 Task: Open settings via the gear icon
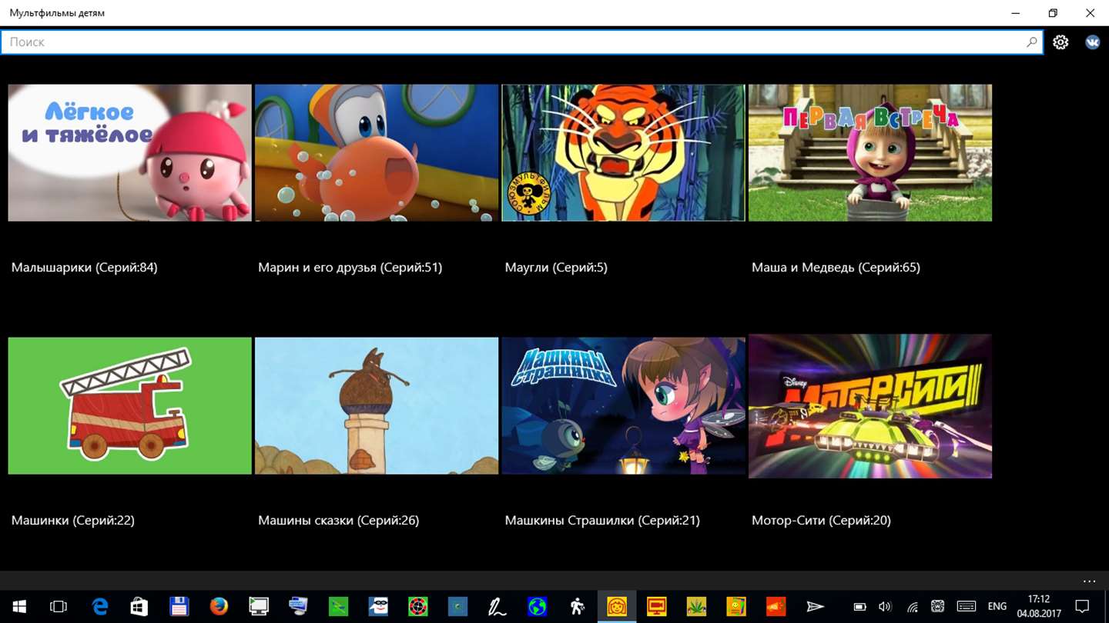click(1060, 42)
